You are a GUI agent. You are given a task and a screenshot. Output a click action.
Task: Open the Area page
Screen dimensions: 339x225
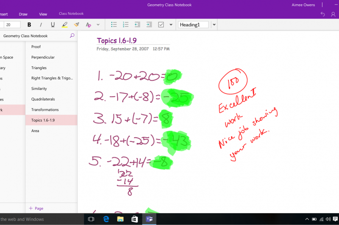point(51,131)
